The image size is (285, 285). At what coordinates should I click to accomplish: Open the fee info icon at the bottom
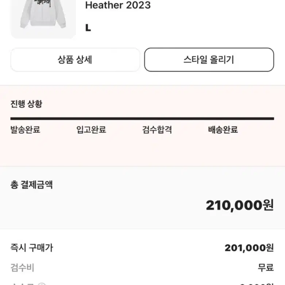click(42, 284)
